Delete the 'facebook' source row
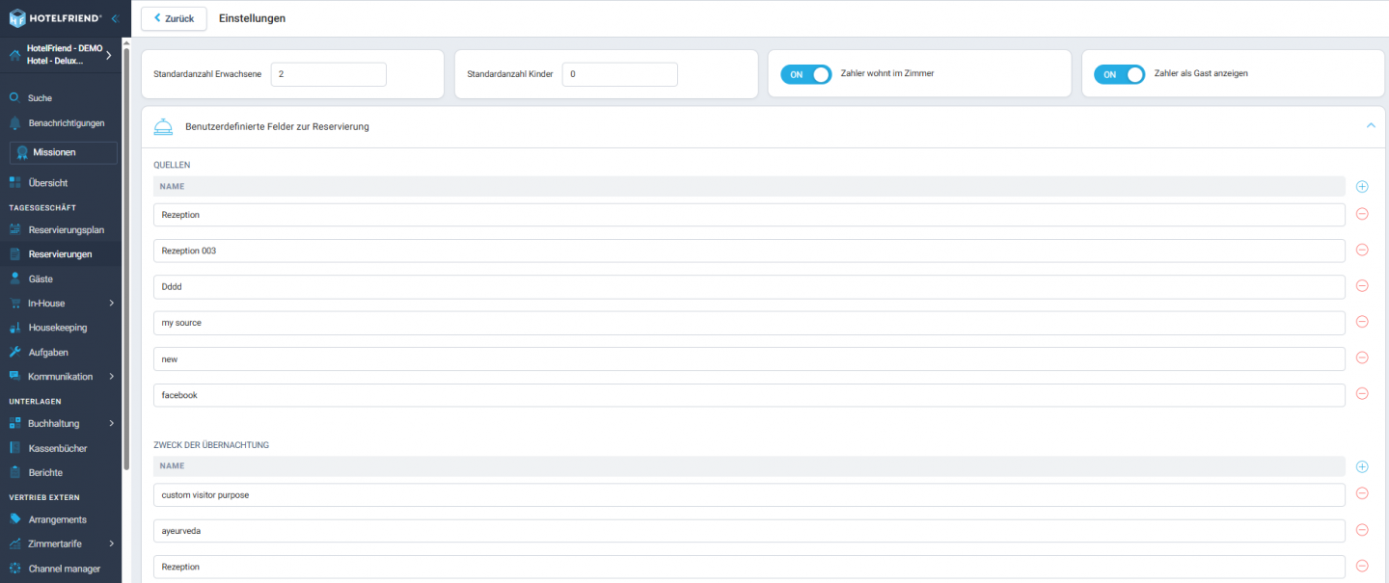Image resolution: width=1389 pixels, height=583 pixels. (x=1362, y=394)
